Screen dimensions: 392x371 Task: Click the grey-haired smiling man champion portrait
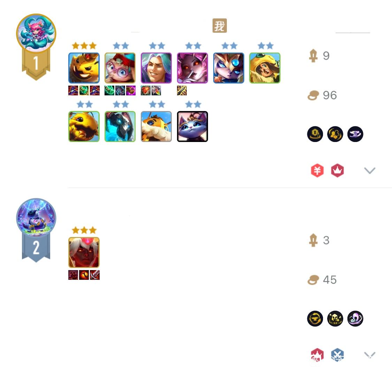(156, 68)
